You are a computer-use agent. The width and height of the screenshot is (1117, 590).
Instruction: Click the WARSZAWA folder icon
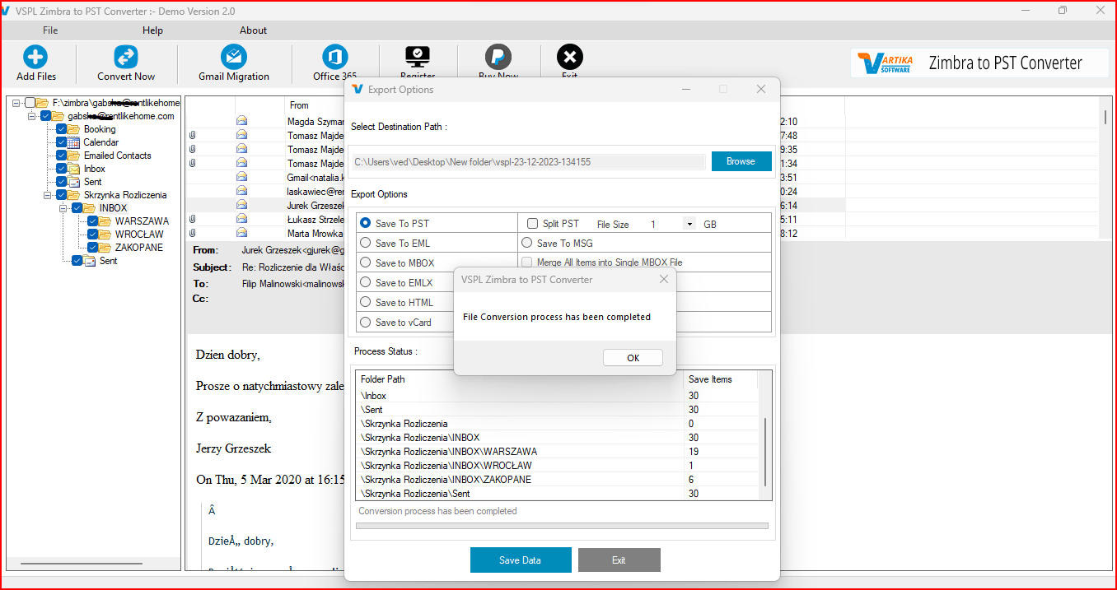(x=105, y=221)
